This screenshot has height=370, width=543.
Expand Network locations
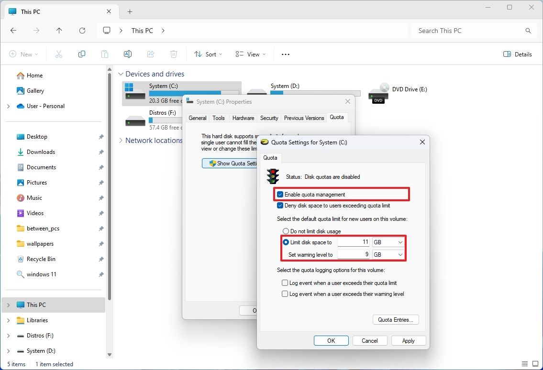tap(121, 140)
